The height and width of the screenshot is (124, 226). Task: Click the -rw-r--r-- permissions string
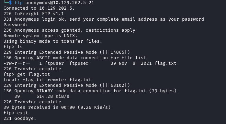click(17, 63)
